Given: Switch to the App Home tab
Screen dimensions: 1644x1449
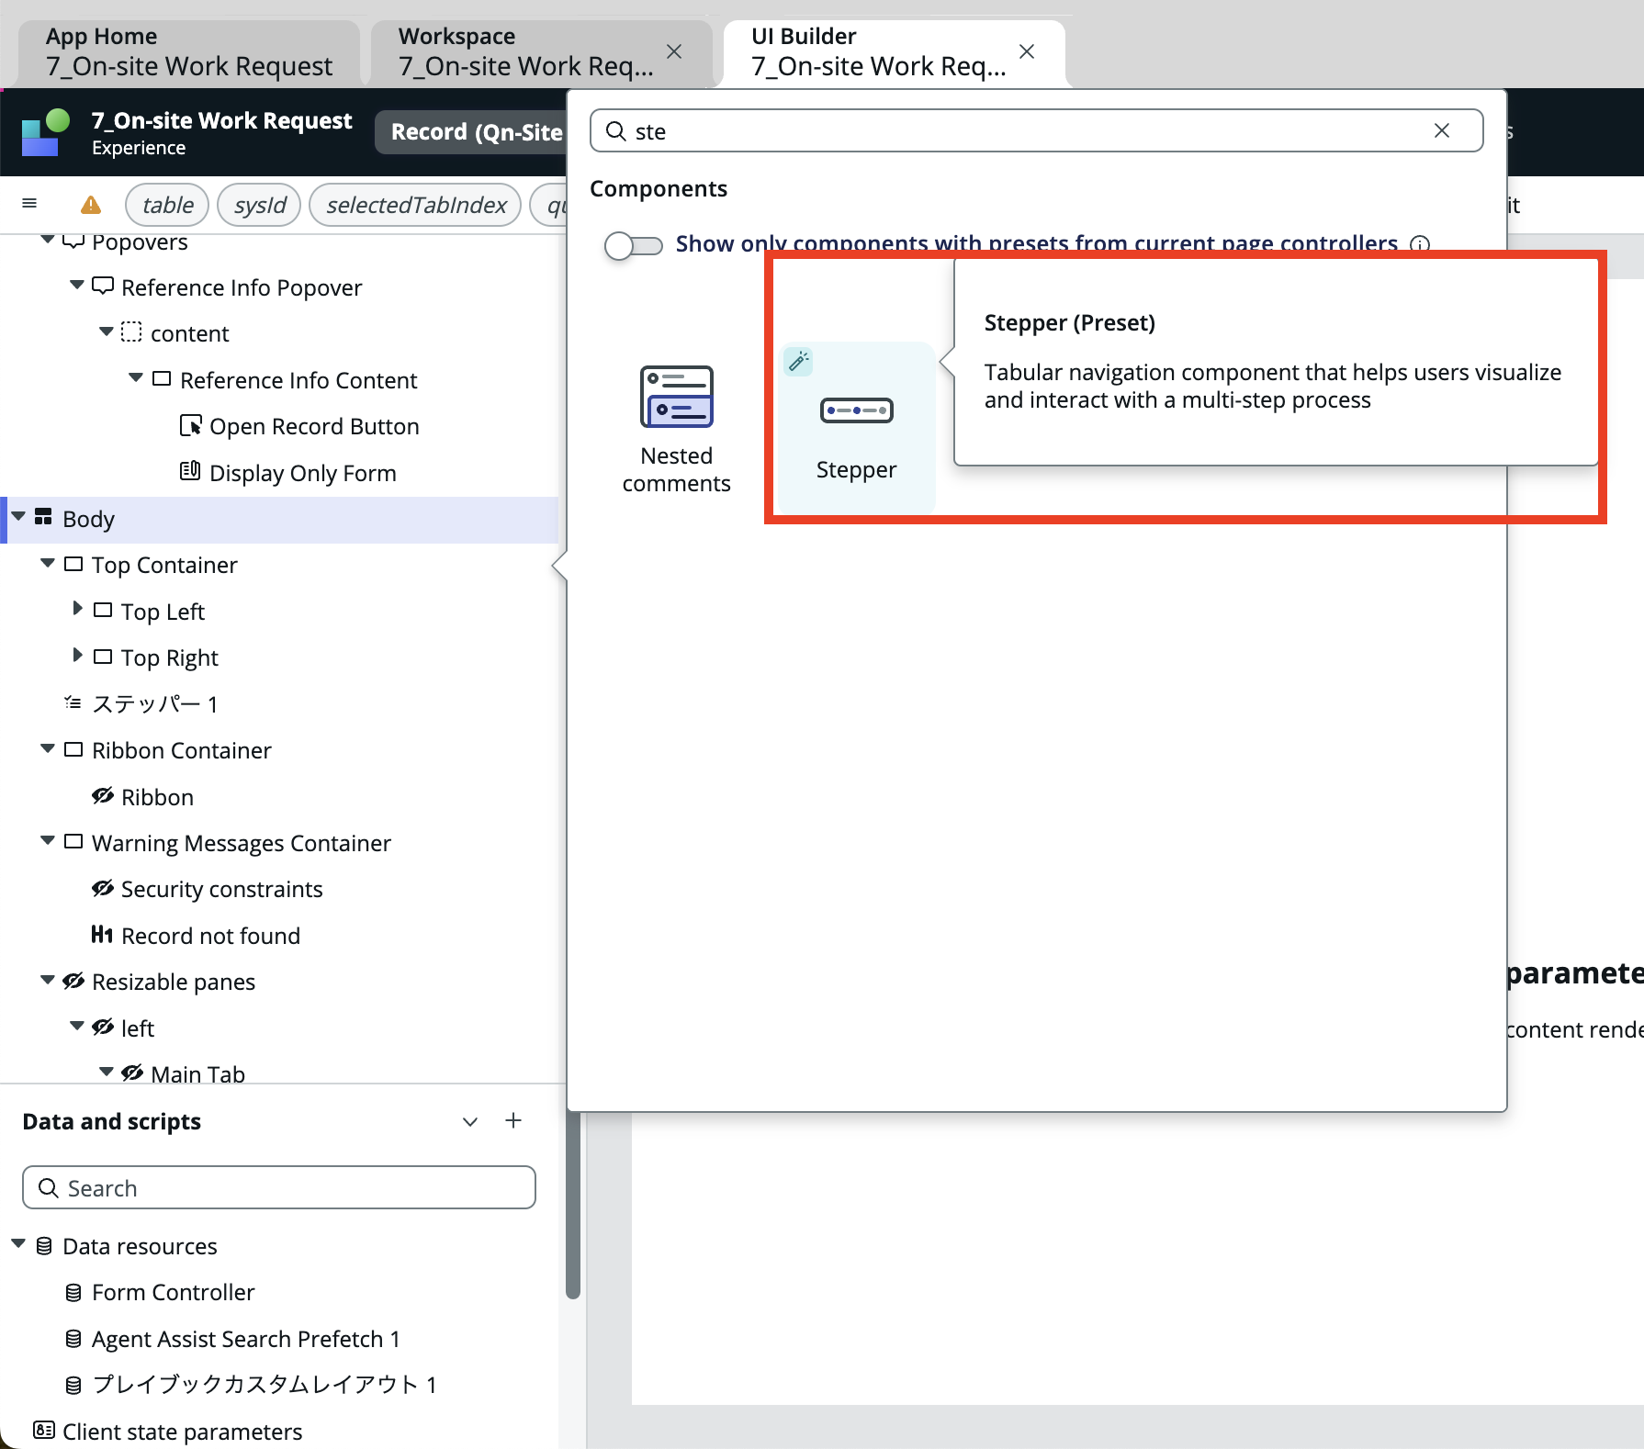Looking at the screenshot, I should tap(189, 52).
